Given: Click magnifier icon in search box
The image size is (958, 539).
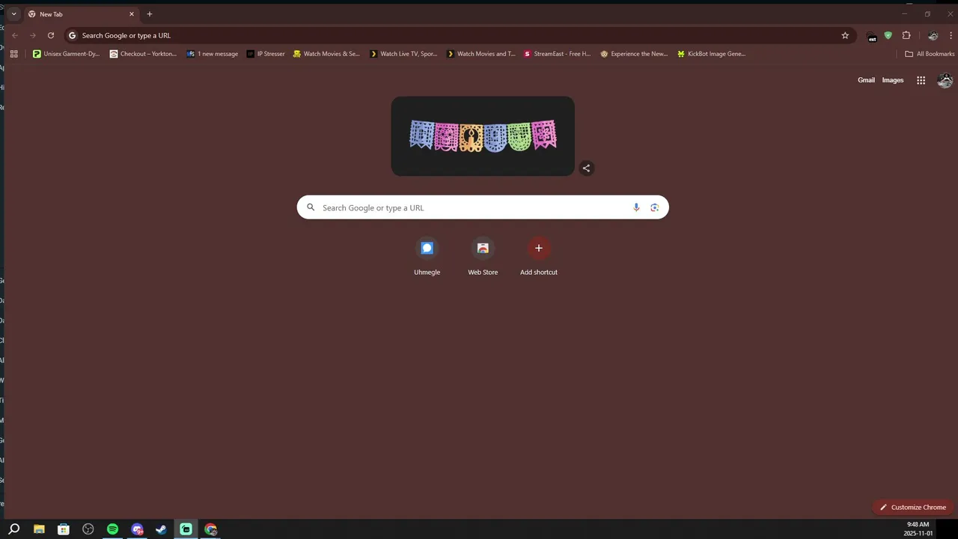Looking at the screenshot, I should tap(311, 207).
